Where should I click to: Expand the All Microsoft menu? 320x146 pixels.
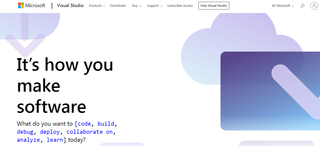[x=283, y=6]
